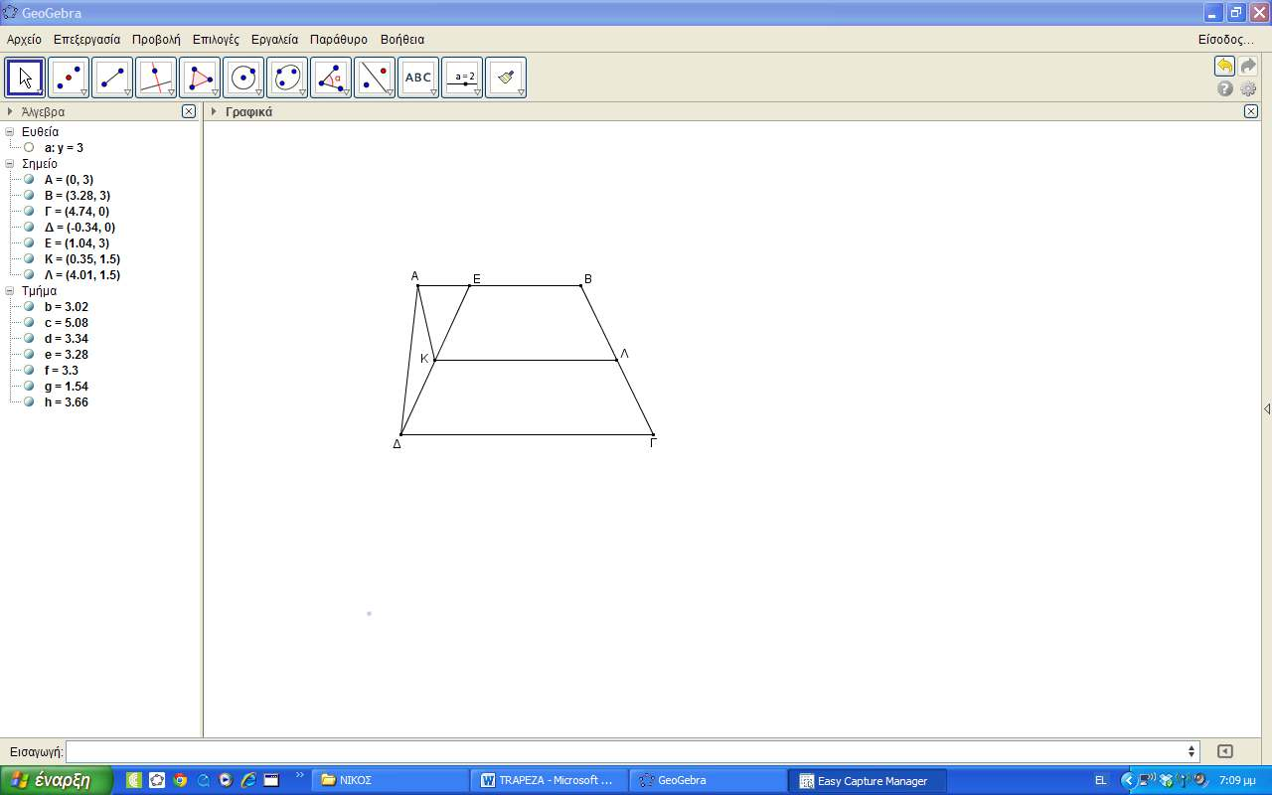
Task: Select the Perpendicular Line tool
Action: [x=156, y=78]
